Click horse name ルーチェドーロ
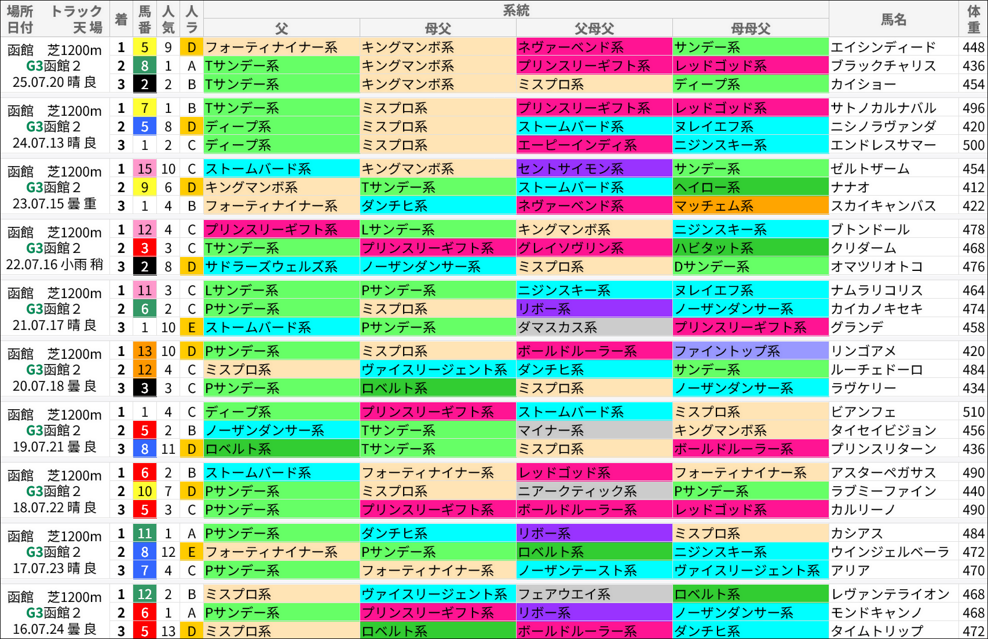 click(x=876, y=370)
